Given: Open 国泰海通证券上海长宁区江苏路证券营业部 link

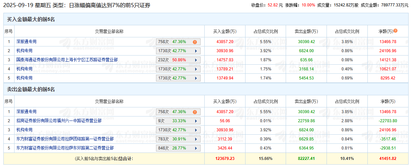Looking at the screenshot, I should coord(67,60).
